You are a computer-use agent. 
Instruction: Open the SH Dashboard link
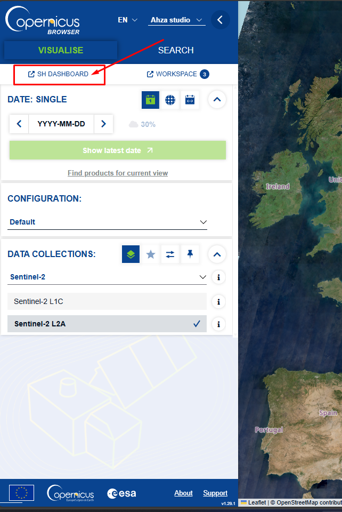click(x=58, y=74)
